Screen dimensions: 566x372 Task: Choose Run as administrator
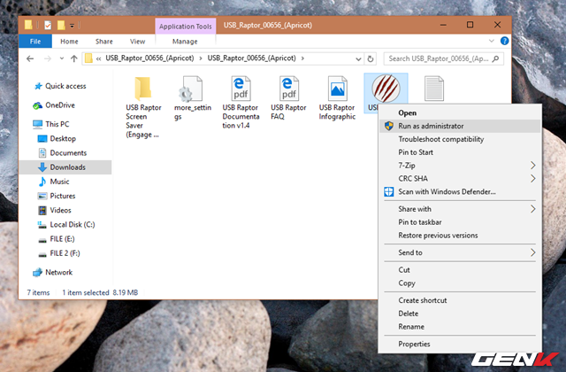(460, 126)
